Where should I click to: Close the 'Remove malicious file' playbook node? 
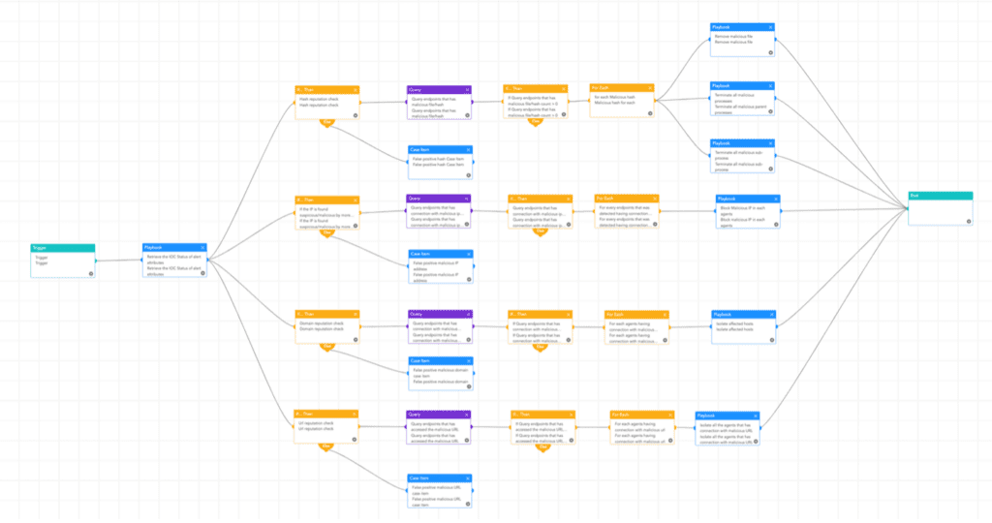pos(770,28)
